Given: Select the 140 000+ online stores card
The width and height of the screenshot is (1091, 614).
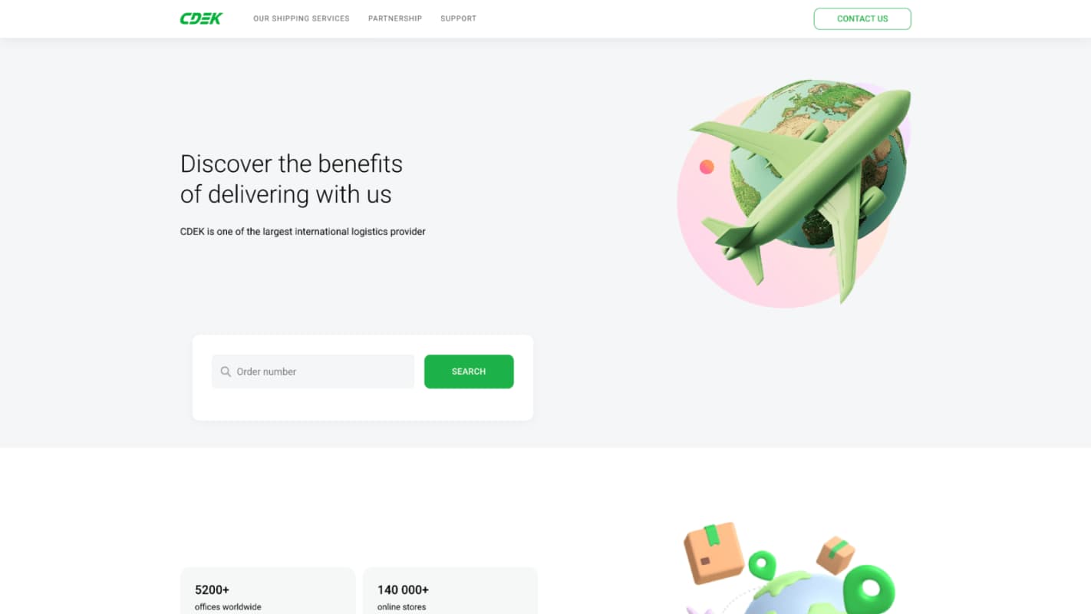Looking at the screenshot, I should click(450, 591).
